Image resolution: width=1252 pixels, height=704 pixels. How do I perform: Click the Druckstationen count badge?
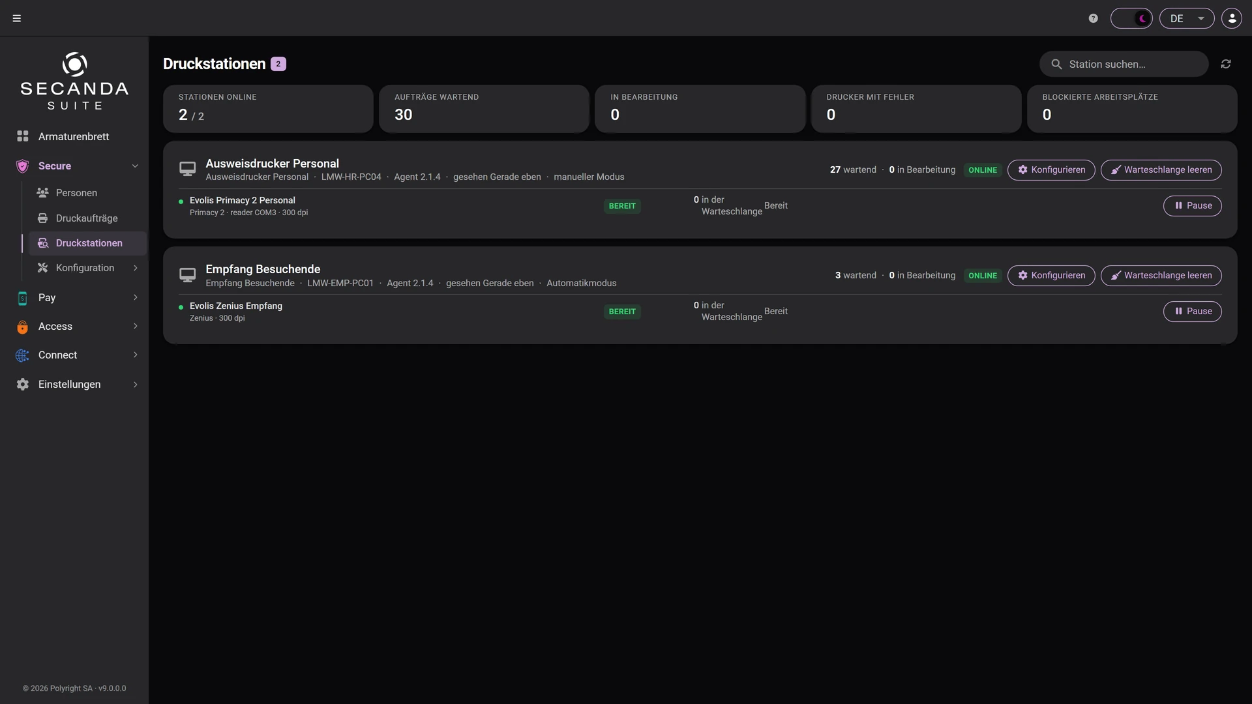(x=278, y=64)
